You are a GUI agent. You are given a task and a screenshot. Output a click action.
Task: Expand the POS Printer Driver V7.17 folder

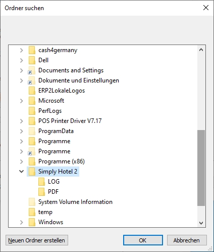tap(21, 121)
